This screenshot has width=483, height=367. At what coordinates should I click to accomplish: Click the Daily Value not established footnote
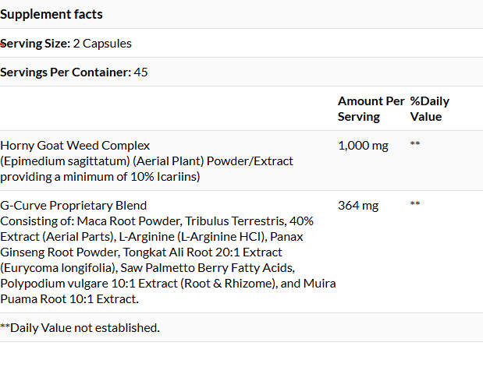[80, 327]
